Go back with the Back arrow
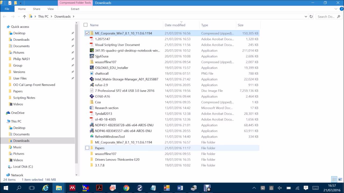This screenshot has width=344, height=193. click(x=5, y=17)
